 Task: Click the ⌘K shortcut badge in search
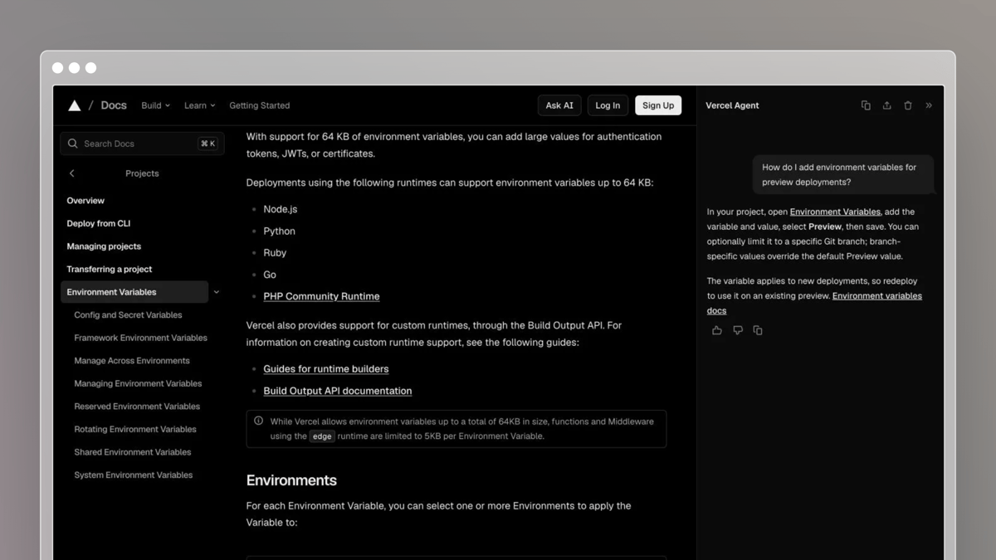207,144
